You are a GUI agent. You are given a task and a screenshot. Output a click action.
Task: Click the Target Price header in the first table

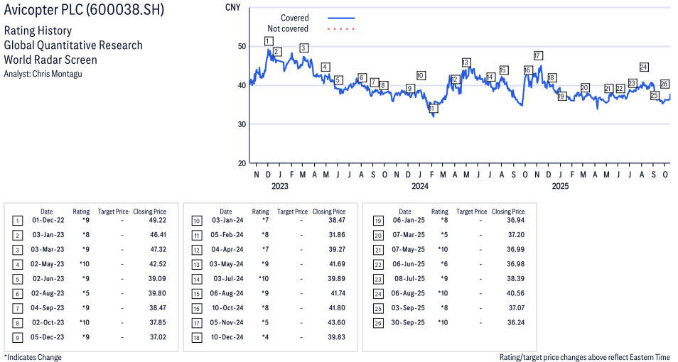(x=113, y=212)
